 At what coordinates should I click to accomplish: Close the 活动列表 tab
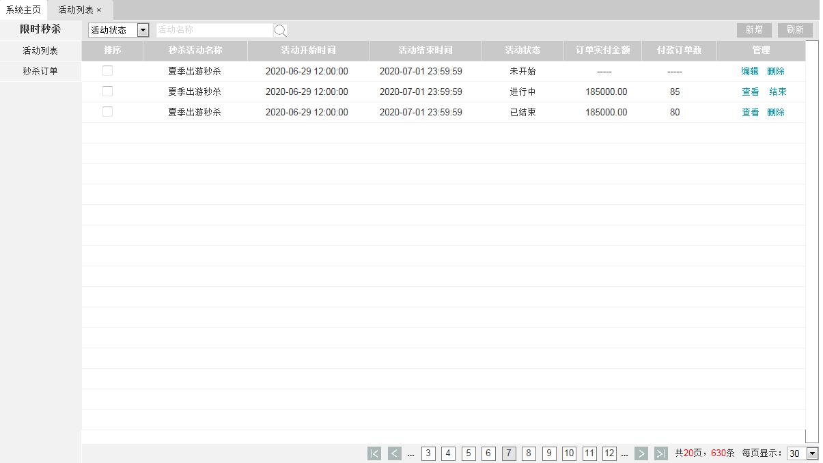tap(99, 10)
